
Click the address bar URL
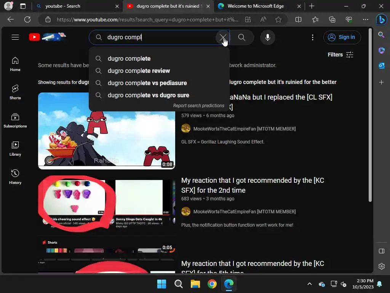point(147,19)
